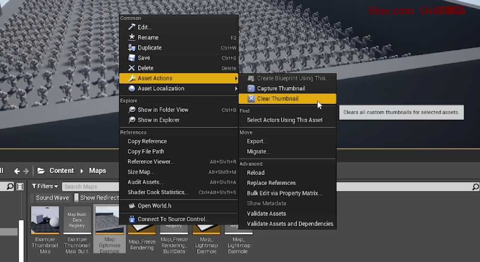Viewport: 480px width, 262px height.
Task: Click the Show in Explorer magnifier icon
Action: (x=132, y=120)
